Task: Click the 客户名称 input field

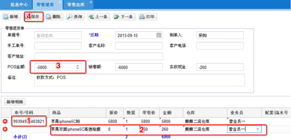Action: pos(139,46)
